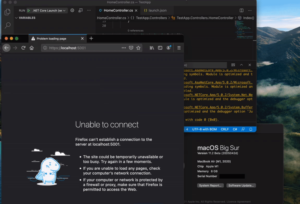Viewport: 300px width, 204px height.
Task: Save page to Pocket
Action: pyautogui.click(x=131, y=48)
